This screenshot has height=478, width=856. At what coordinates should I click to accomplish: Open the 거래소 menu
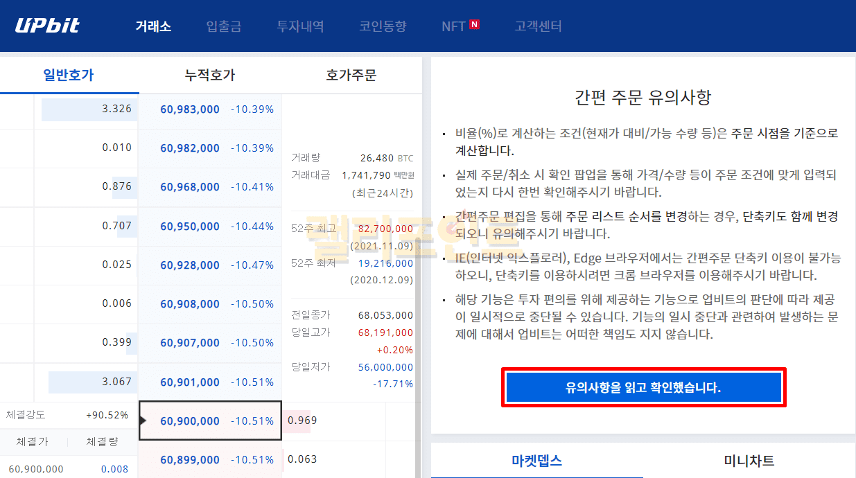(153, 26)
